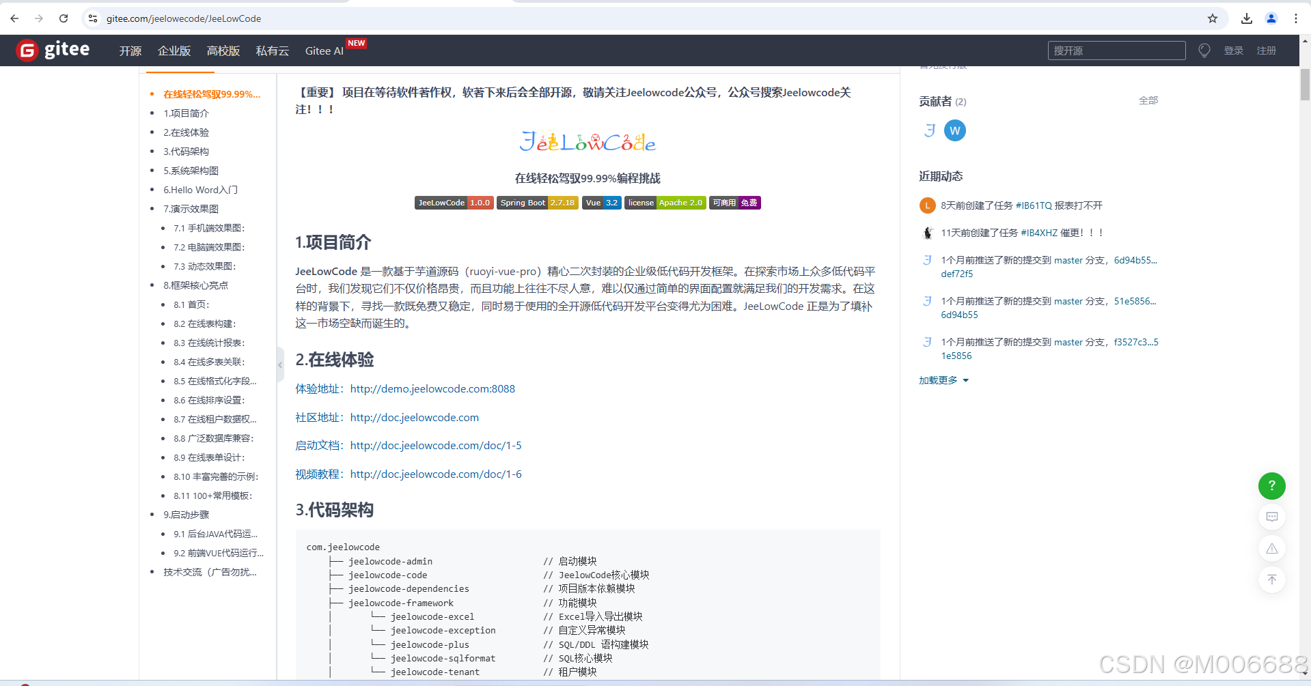Viewport: 1311px width, 686px height.
Task: Open the green help question mark button
Action: click(x=1272, y=486)
